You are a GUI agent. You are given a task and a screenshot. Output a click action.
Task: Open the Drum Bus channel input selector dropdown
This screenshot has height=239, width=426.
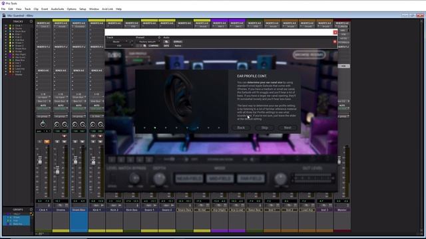click(x=79, y=98)
